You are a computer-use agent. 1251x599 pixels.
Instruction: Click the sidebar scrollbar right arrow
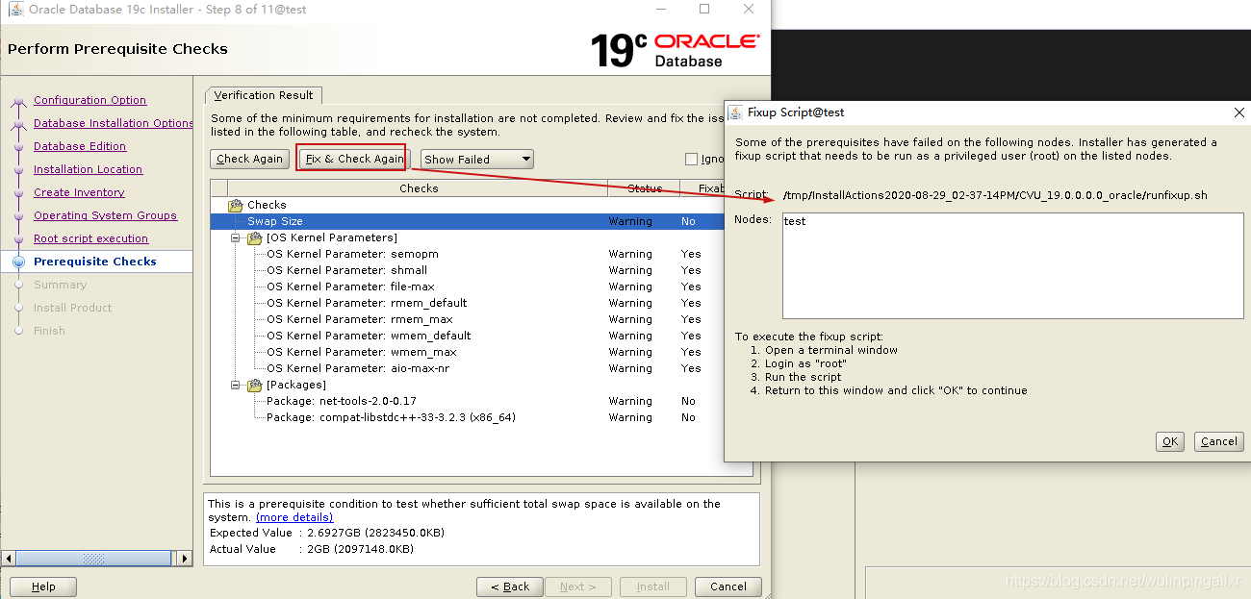click(x=186, y=558)
